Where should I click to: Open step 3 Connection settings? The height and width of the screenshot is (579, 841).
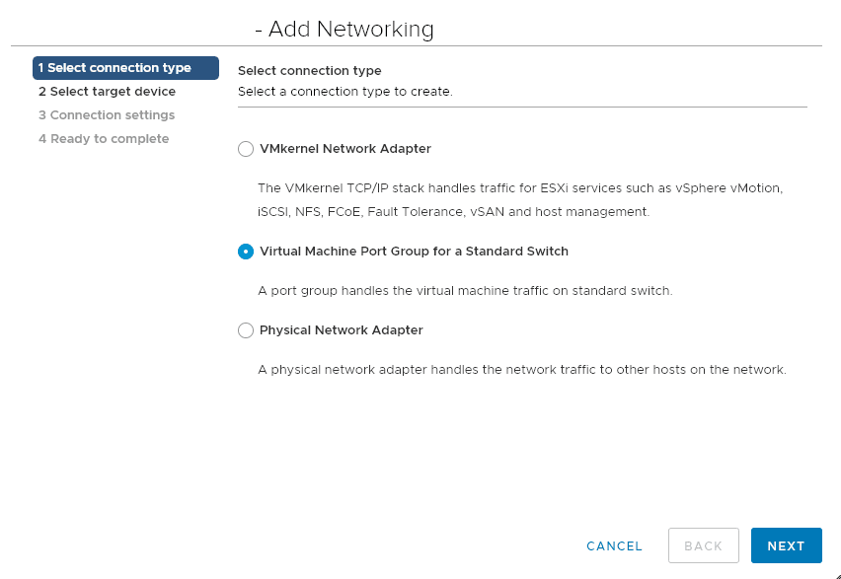click(x=107, y=115)
